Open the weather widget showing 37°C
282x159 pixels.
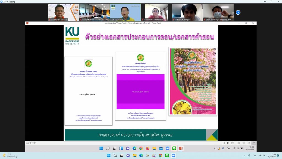point(10,155)
